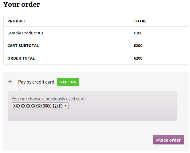Click the payment box pointer triangle

(x=20, y=90)
